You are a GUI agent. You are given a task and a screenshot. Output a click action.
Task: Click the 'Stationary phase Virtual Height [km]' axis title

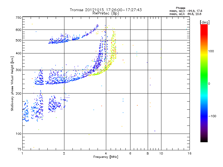pyautogui.click(x=12, y=84)
